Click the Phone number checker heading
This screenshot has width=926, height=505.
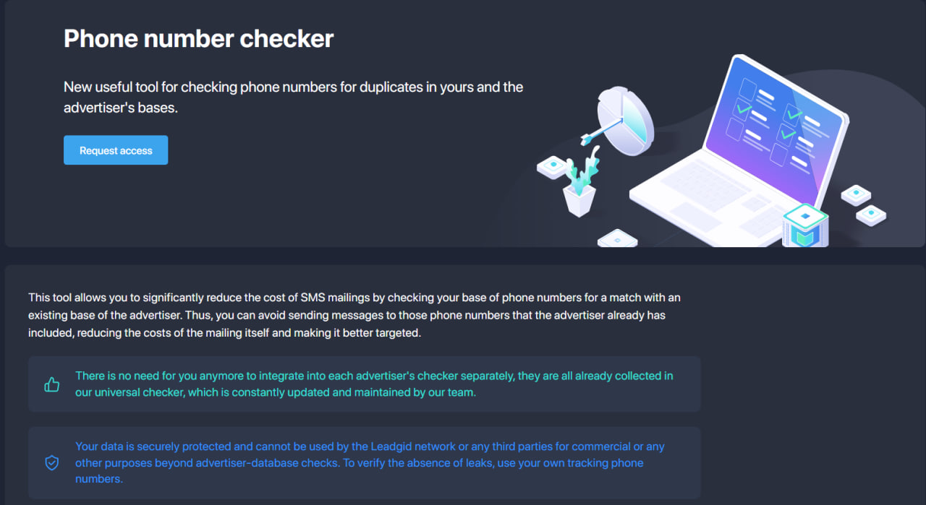(x=199, y=38)
